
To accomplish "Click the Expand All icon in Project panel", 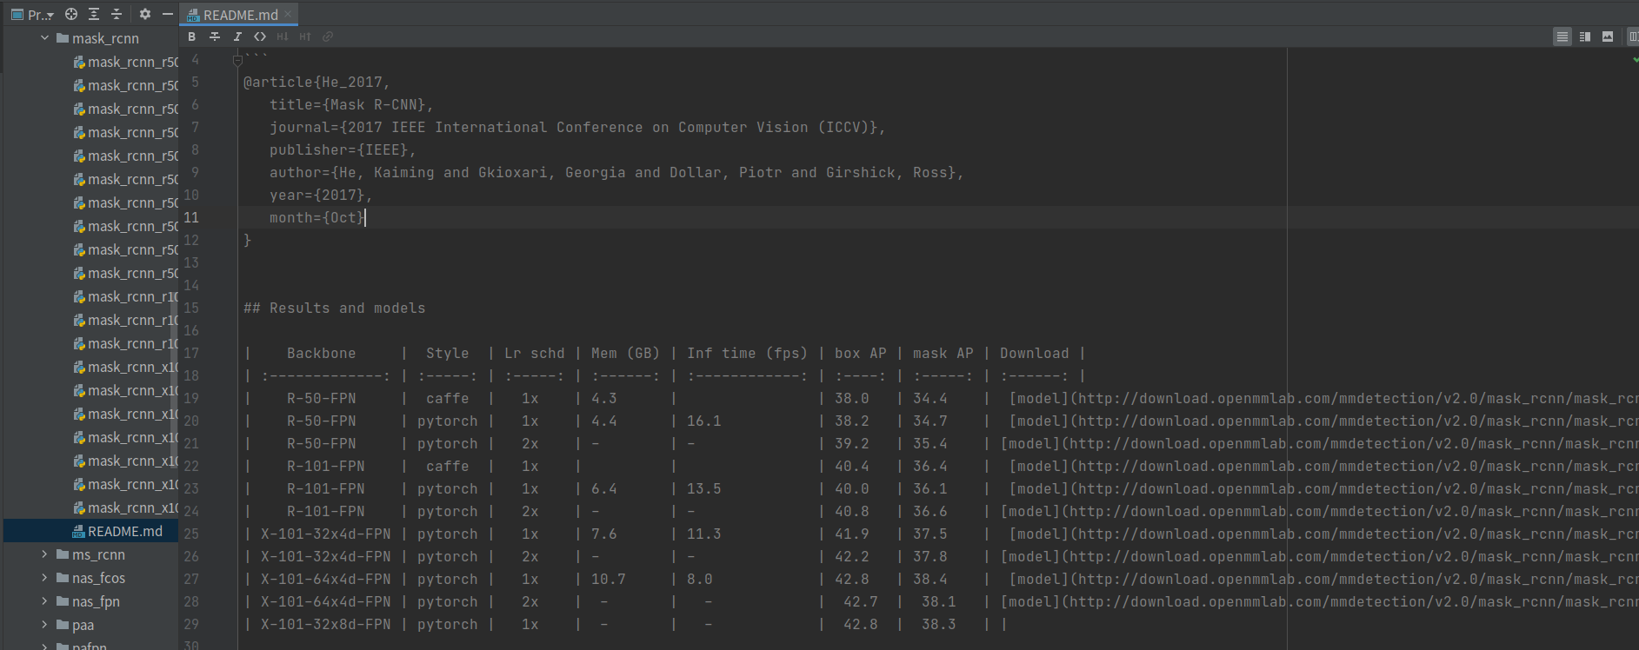I will pos(94,14).
